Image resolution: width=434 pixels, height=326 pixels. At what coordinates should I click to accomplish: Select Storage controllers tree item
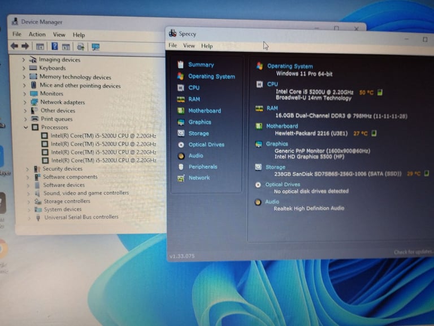pyautogui.click(x=67, y=201)
